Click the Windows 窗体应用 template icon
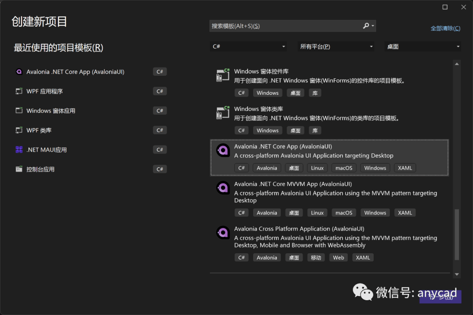Viewport: 473px width, 315px height. (19, 110)
